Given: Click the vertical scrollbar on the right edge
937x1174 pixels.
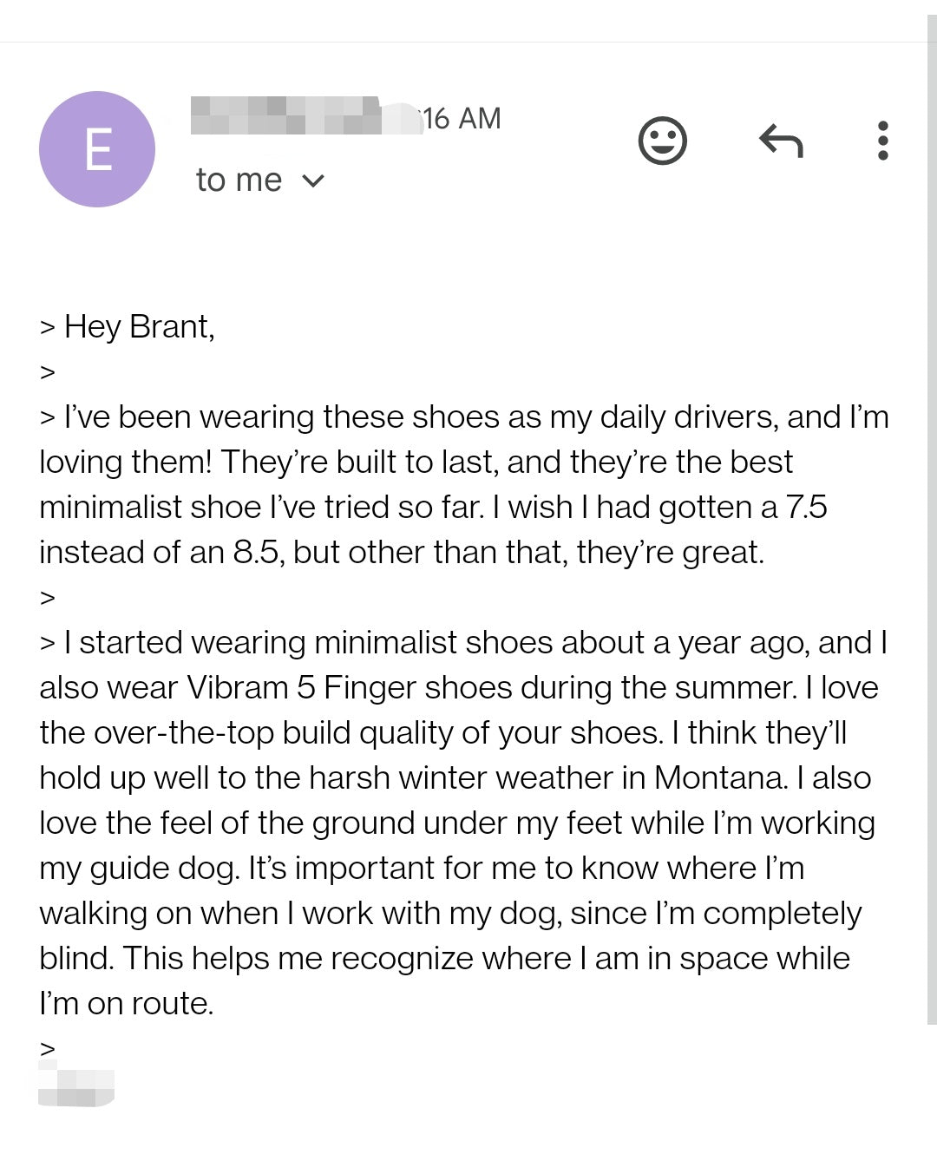Looking at the screenshot, I should click(x=931, y=521).
